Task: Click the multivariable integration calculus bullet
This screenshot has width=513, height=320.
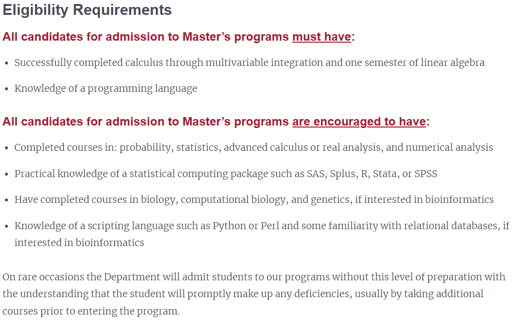Action: [x=249, y=63]
